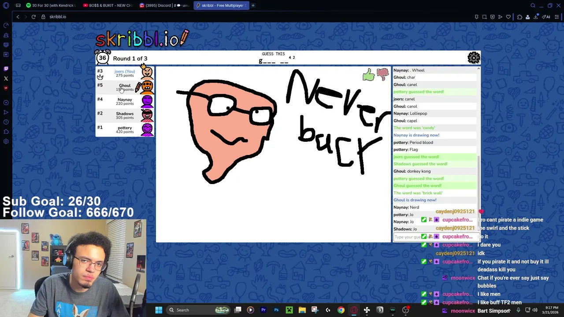Switch to the Discord tab
564x317 pixels.
point(163,5)
